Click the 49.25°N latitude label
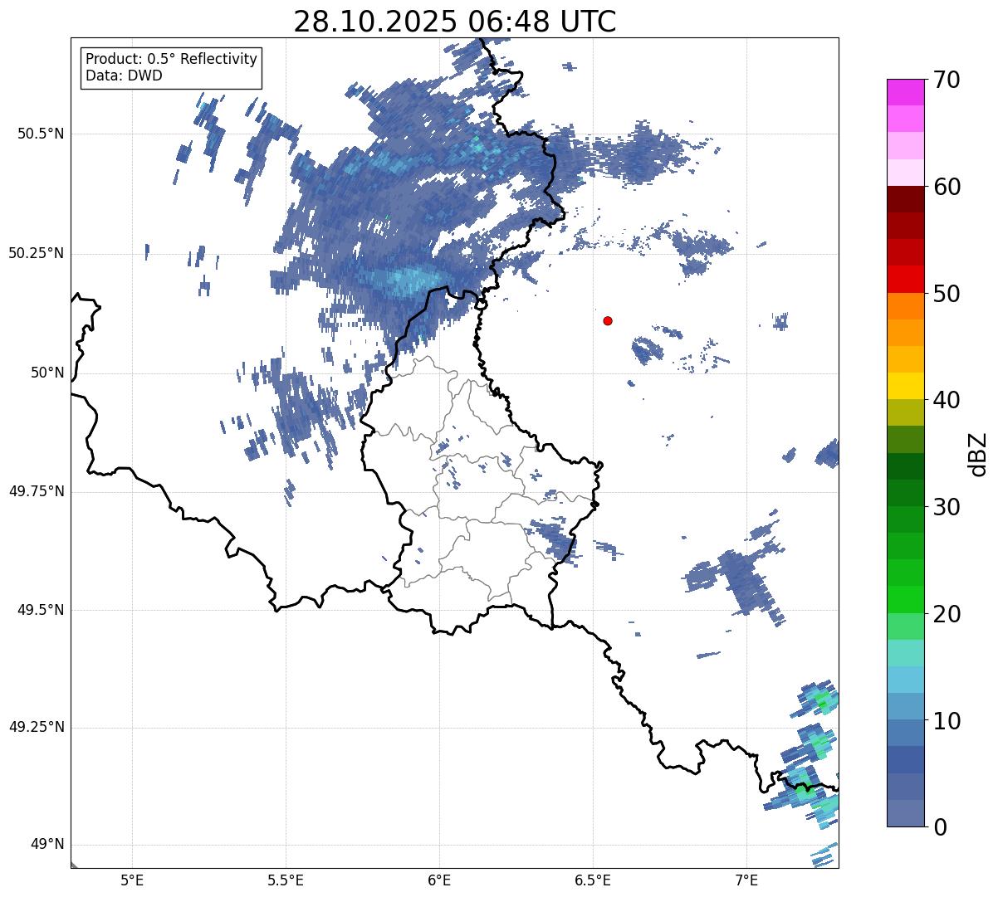 (x=37, y=727)
